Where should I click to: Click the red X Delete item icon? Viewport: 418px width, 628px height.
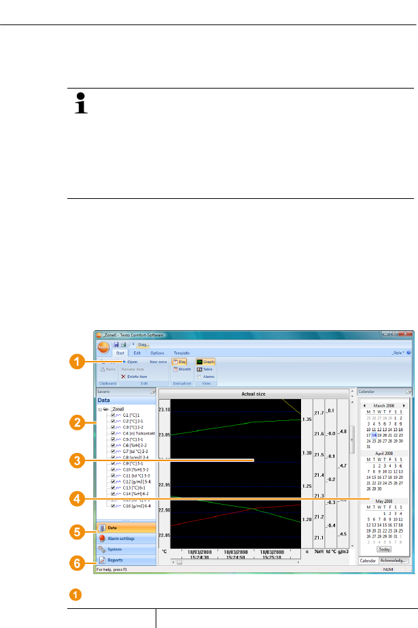(x=124, y=377)
